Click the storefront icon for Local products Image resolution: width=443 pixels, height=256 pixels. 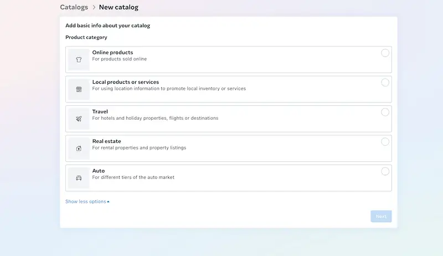79,89
